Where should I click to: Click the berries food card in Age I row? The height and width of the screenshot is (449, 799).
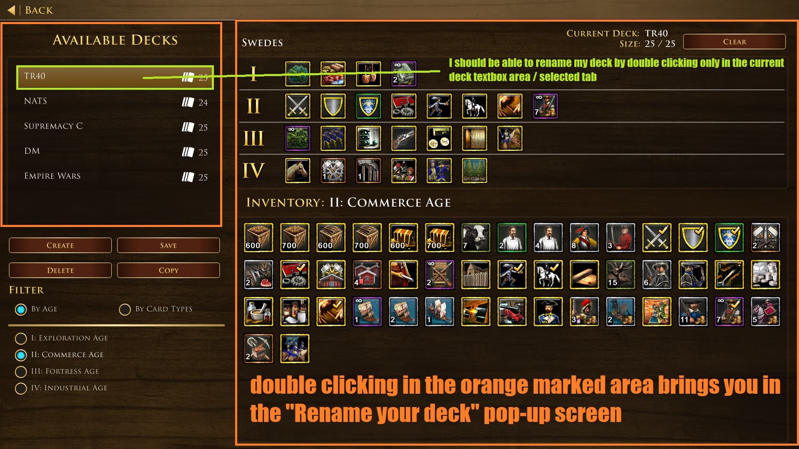(x=333, y=74)
